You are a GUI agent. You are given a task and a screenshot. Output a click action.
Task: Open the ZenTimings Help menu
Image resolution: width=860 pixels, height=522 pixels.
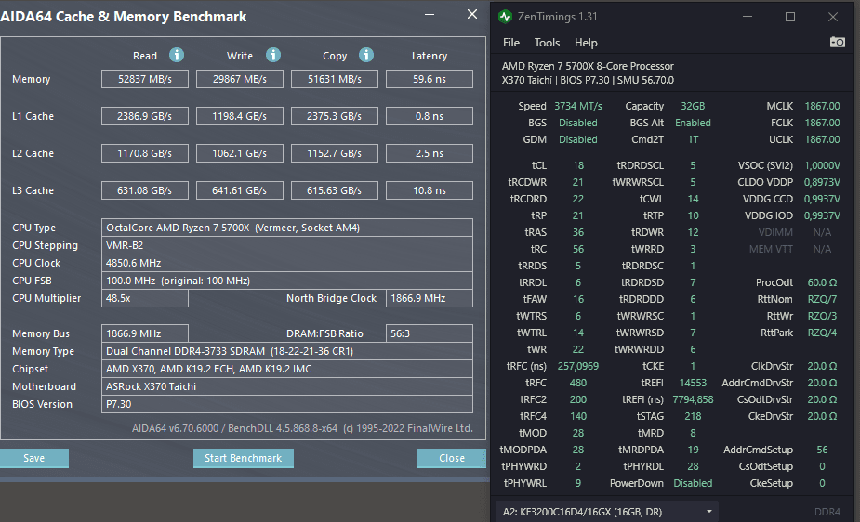pos(586,43)
